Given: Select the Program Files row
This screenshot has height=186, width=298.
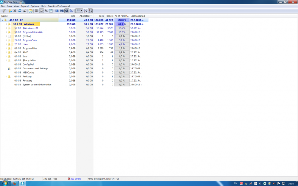Looking at the screenshot, I should (x=74, y=48).
